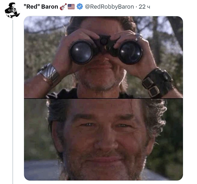197x184 pixels.
Task: Open the binoculars panel of the image
Action: click(x=103, y=57)
